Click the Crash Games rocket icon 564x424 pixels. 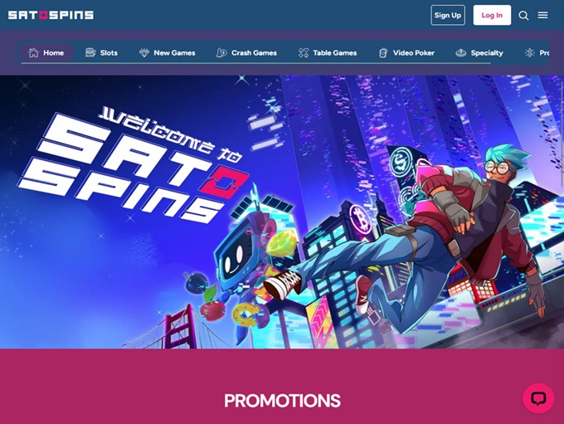pos(221,52)
